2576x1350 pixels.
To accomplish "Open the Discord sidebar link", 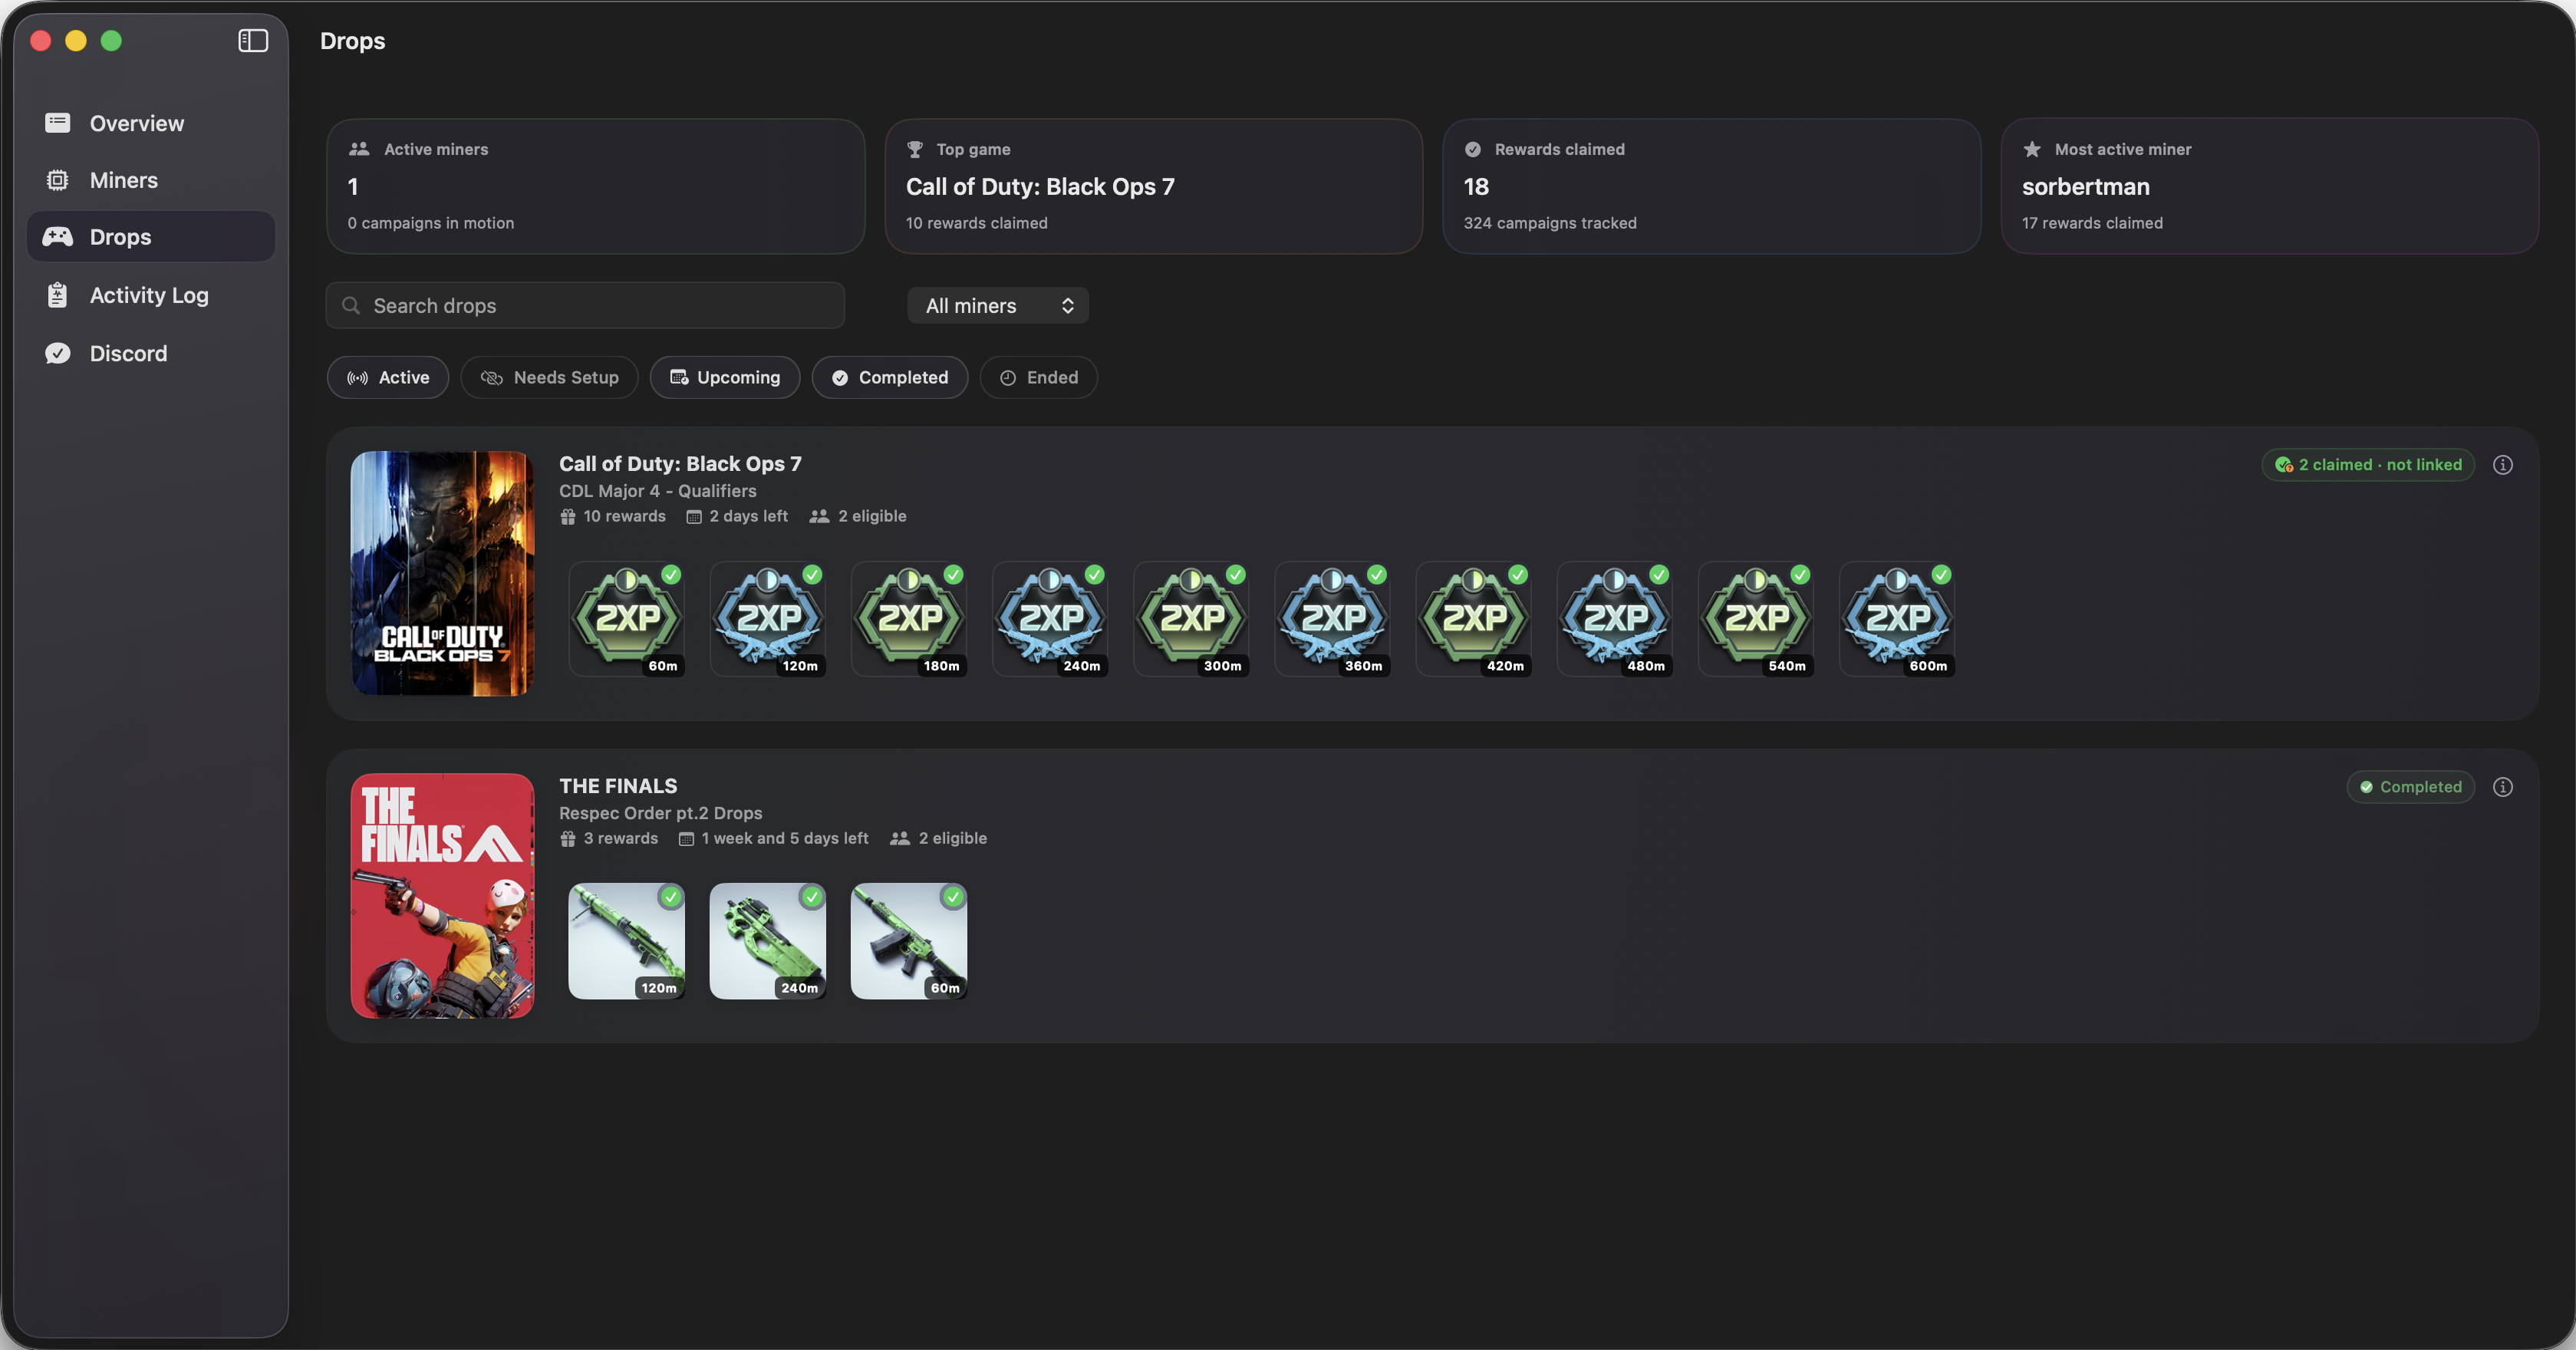I will coord(150,353).
